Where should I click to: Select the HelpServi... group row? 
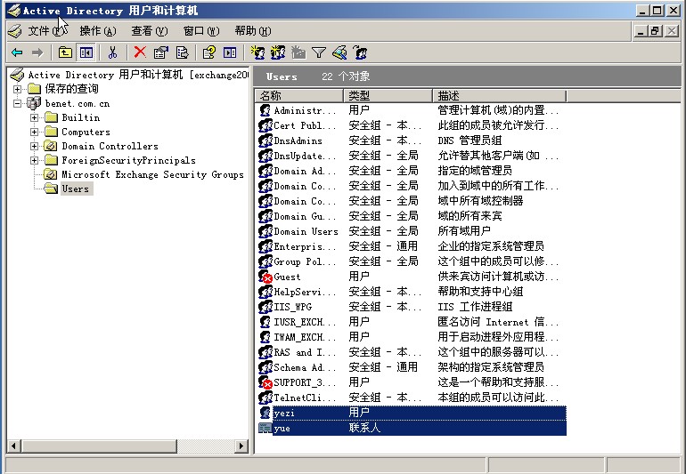click(x=411, y=292)
